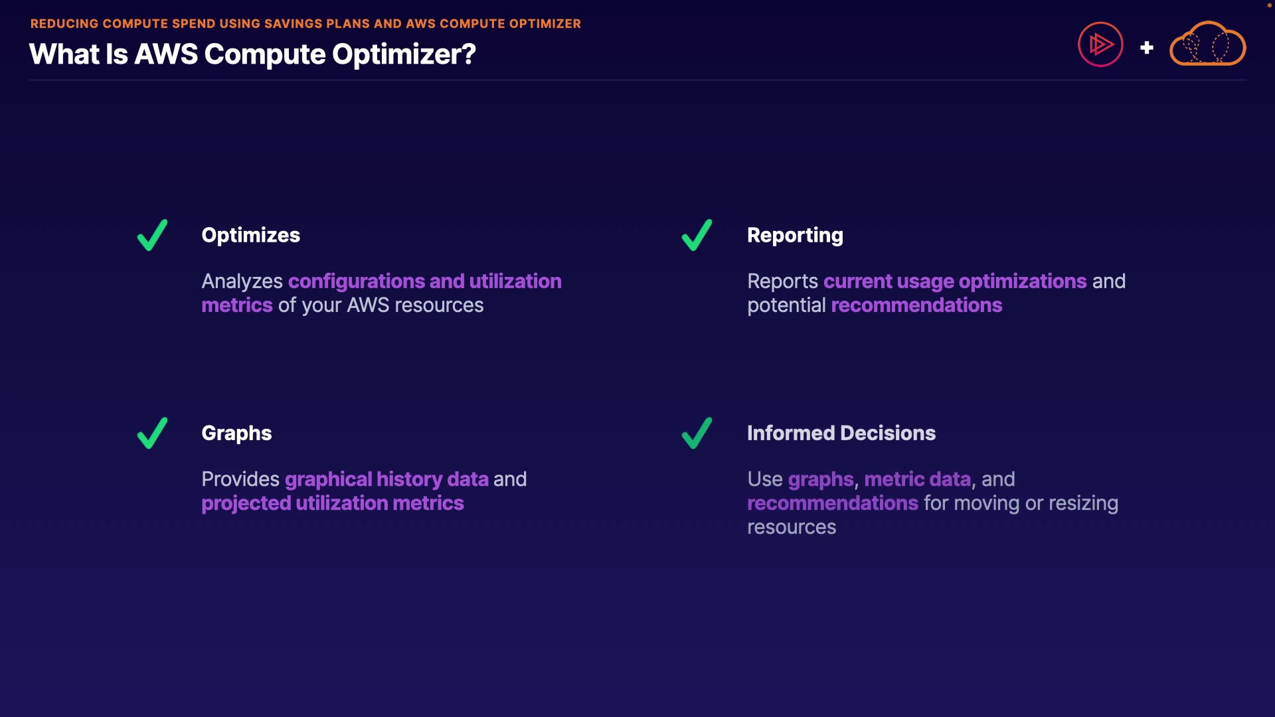The image size is (1275, 717).
Task: Click the Pluralsight play logo icon
Action: [x=1100, y=44]
